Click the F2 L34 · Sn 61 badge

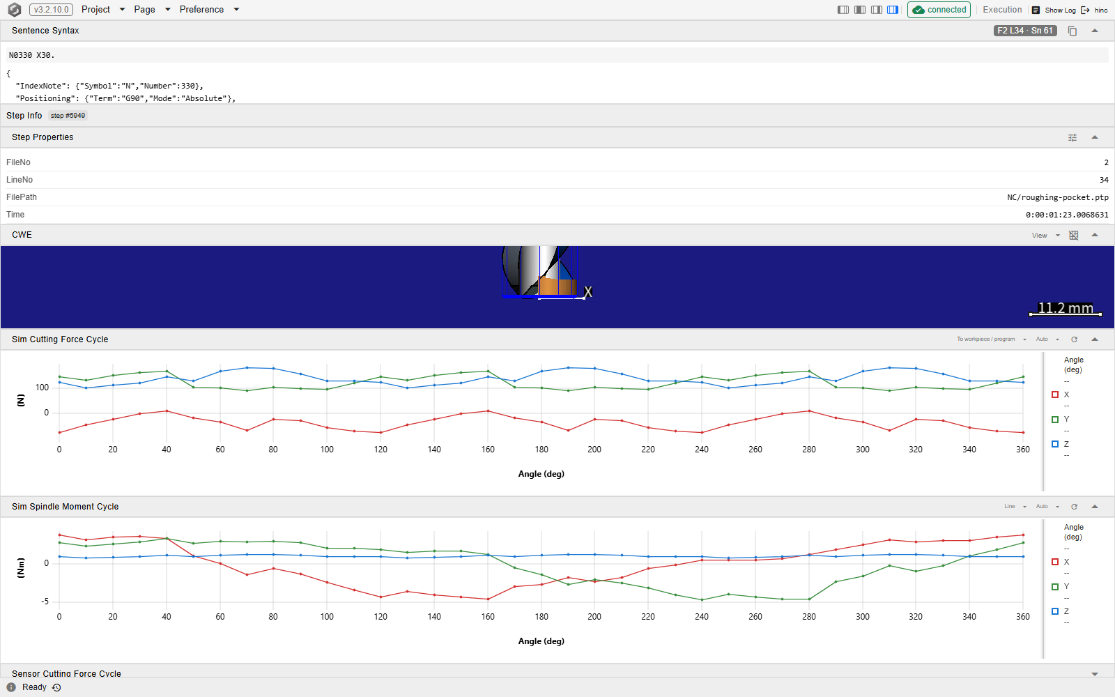click(x=1025, y=31)
